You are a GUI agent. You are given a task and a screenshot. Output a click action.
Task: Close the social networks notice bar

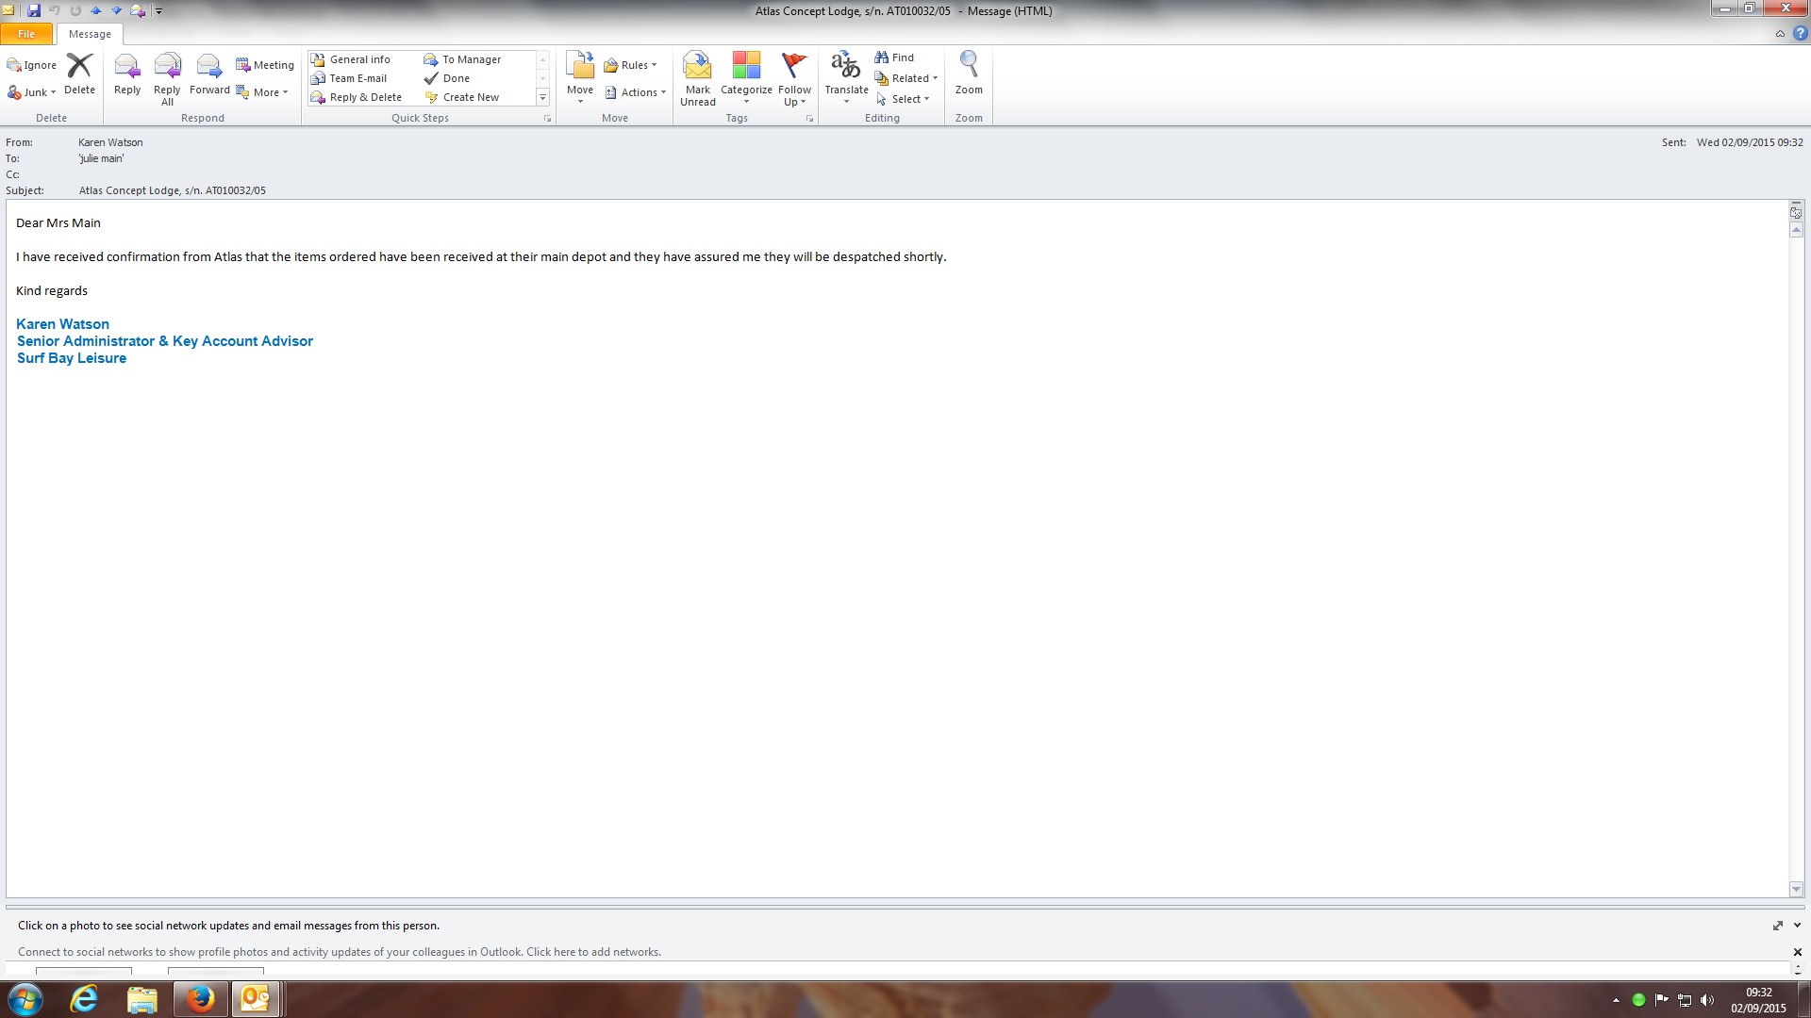(1797, 952)
